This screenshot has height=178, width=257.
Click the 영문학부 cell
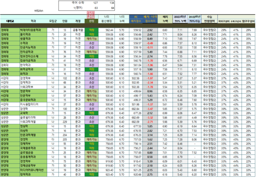coord(33,91)
